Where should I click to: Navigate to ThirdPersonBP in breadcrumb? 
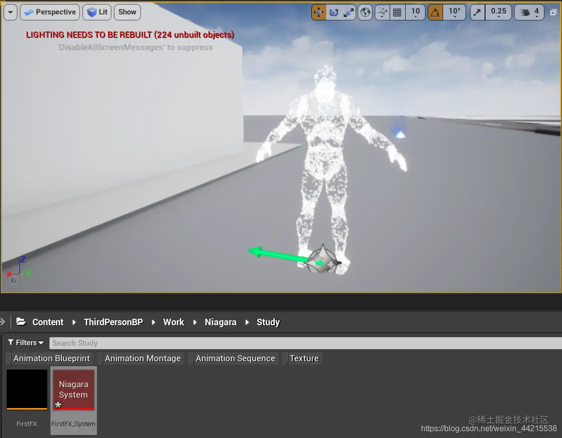[x=113, y=322]
